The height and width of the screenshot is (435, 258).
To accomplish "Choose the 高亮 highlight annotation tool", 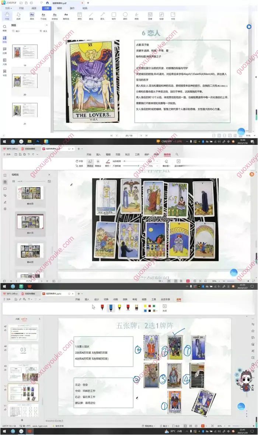I will point(32,15).
